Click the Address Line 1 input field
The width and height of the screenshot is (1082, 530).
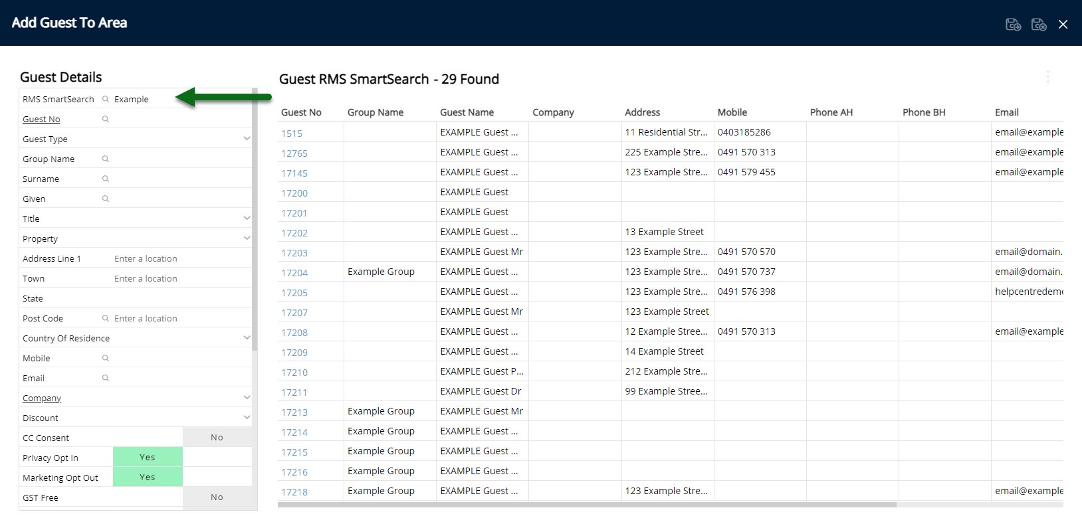click(181, 258)
